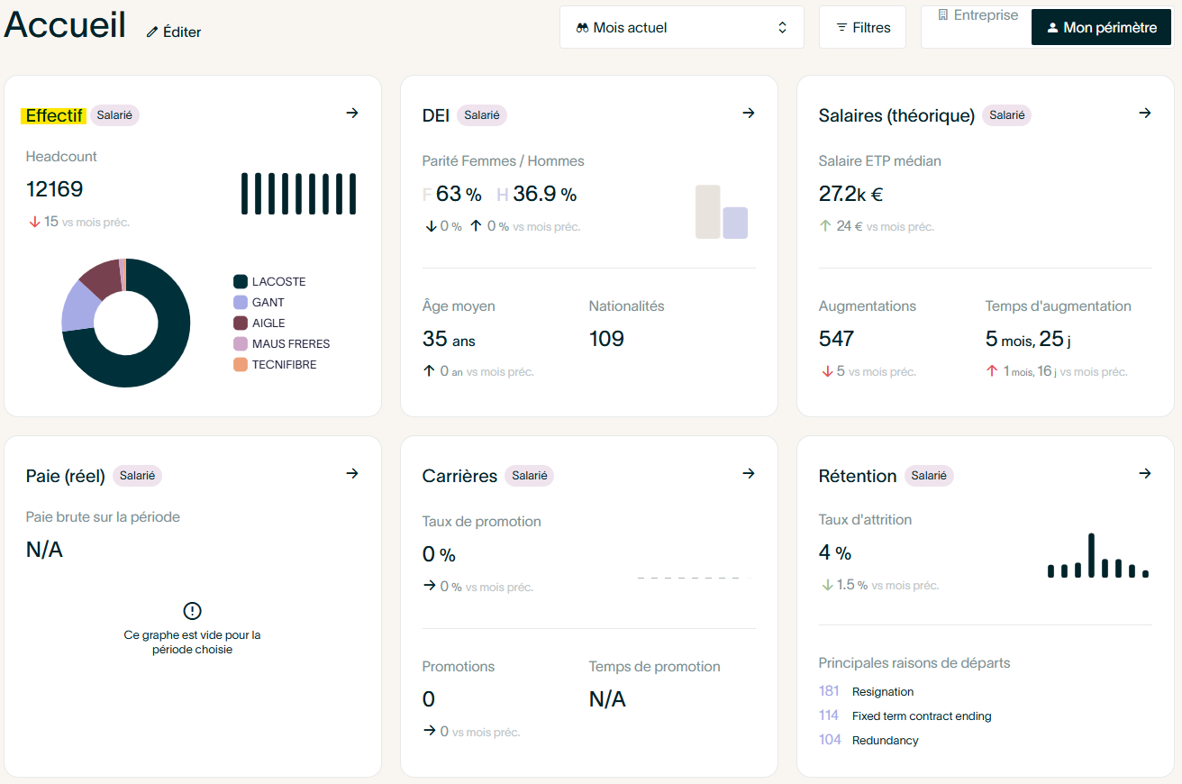Open the Carrières card arrow icon
Screen dimensions: 1182x784
pos(748,474)
